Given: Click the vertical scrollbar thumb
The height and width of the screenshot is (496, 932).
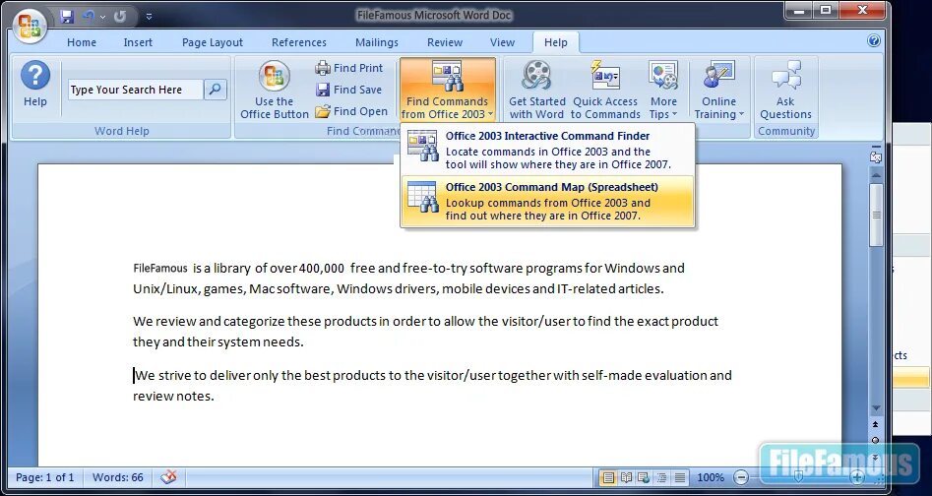Looking at the screenshot, I should click(x=876, y=214).
